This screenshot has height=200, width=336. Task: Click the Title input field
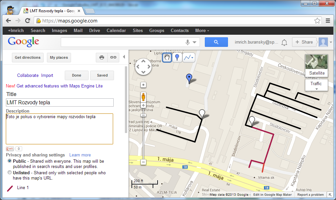[x=60, y=103]
